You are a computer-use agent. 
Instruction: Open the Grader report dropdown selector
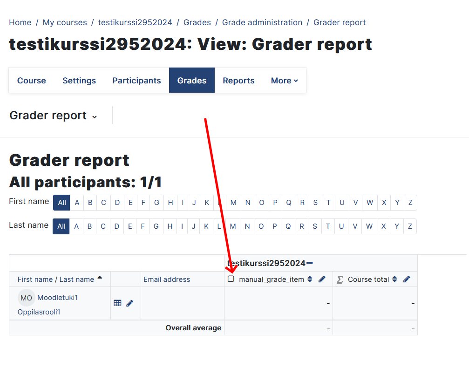pyautogui.click(x=53, y=116)
